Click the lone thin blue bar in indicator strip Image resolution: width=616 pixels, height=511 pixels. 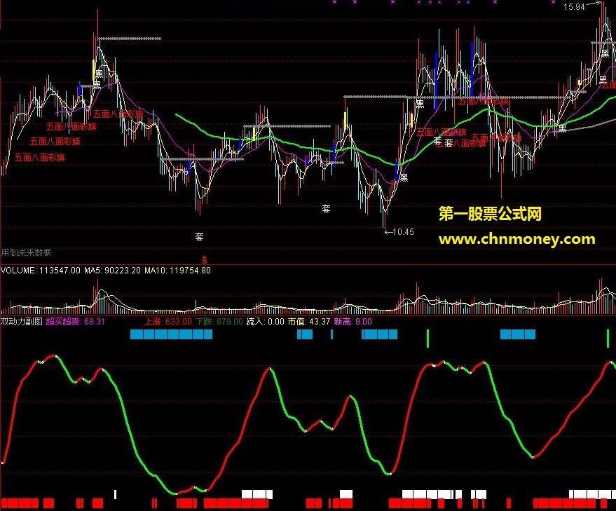tap(332, 334)
